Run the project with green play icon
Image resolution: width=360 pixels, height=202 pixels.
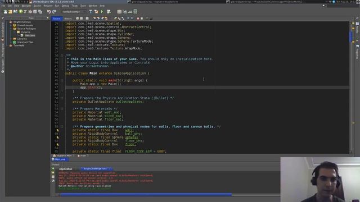(x=102, y=12)
